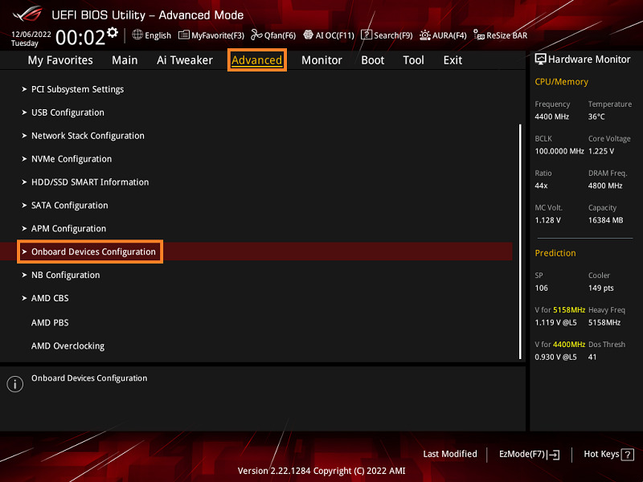The image size is (643, 482).
Task: Open the Main tab
Action: pyautogui.click(x=125, y=60)
